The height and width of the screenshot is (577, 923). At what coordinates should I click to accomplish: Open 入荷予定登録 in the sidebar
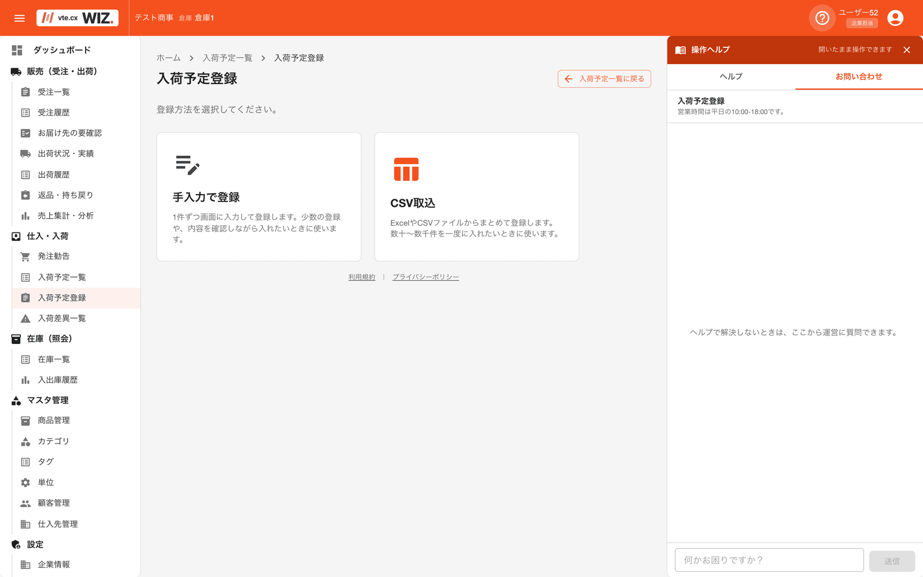(76, 298)
